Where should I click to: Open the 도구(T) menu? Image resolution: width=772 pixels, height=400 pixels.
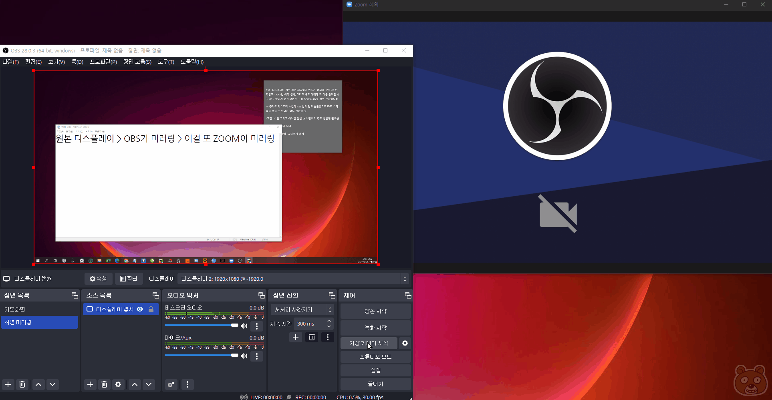pos(166,62)
